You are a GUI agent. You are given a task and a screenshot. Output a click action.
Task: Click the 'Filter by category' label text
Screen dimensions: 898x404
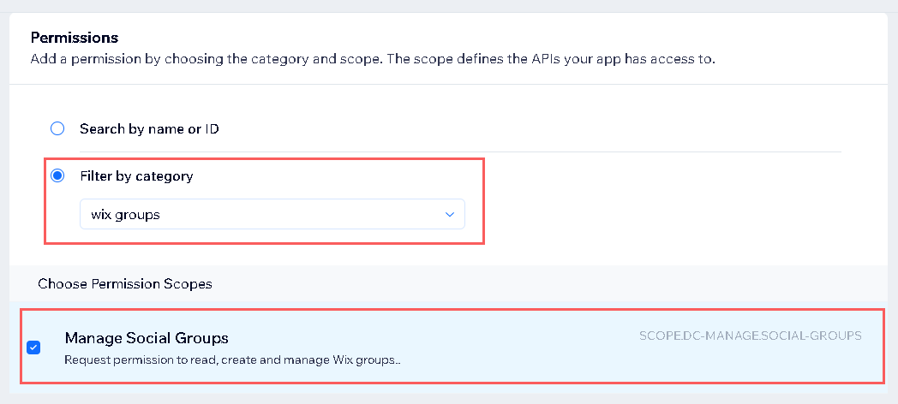click(136, 175)
